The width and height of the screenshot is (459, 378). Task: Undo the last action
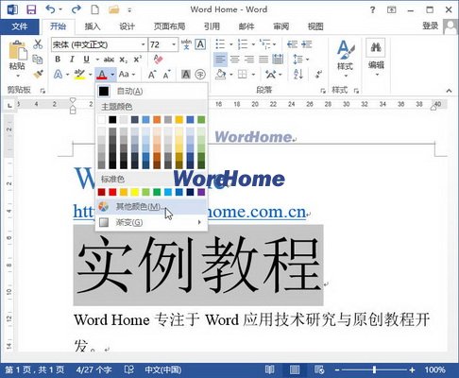pyautogui.click(x=51, y=9)
